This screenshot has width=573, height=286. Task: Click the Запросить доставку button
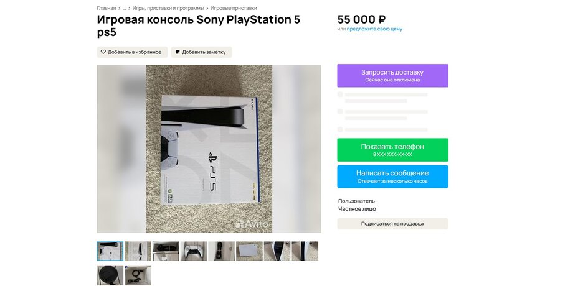[x=392, y=75]
